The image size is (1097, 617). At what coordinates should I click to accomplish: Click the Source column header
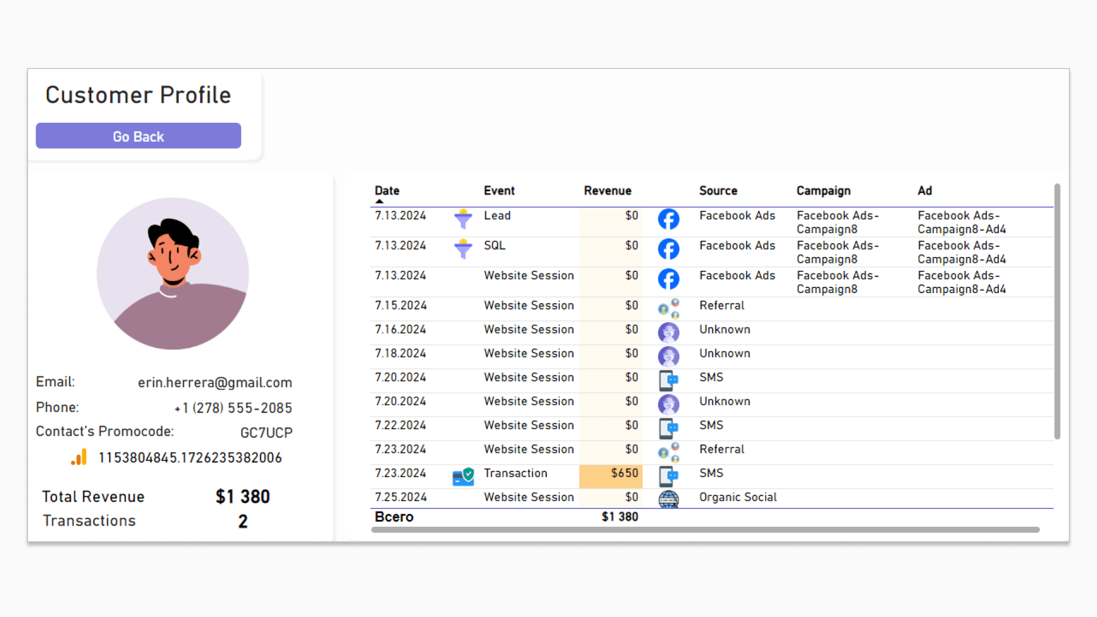point(718,191)
